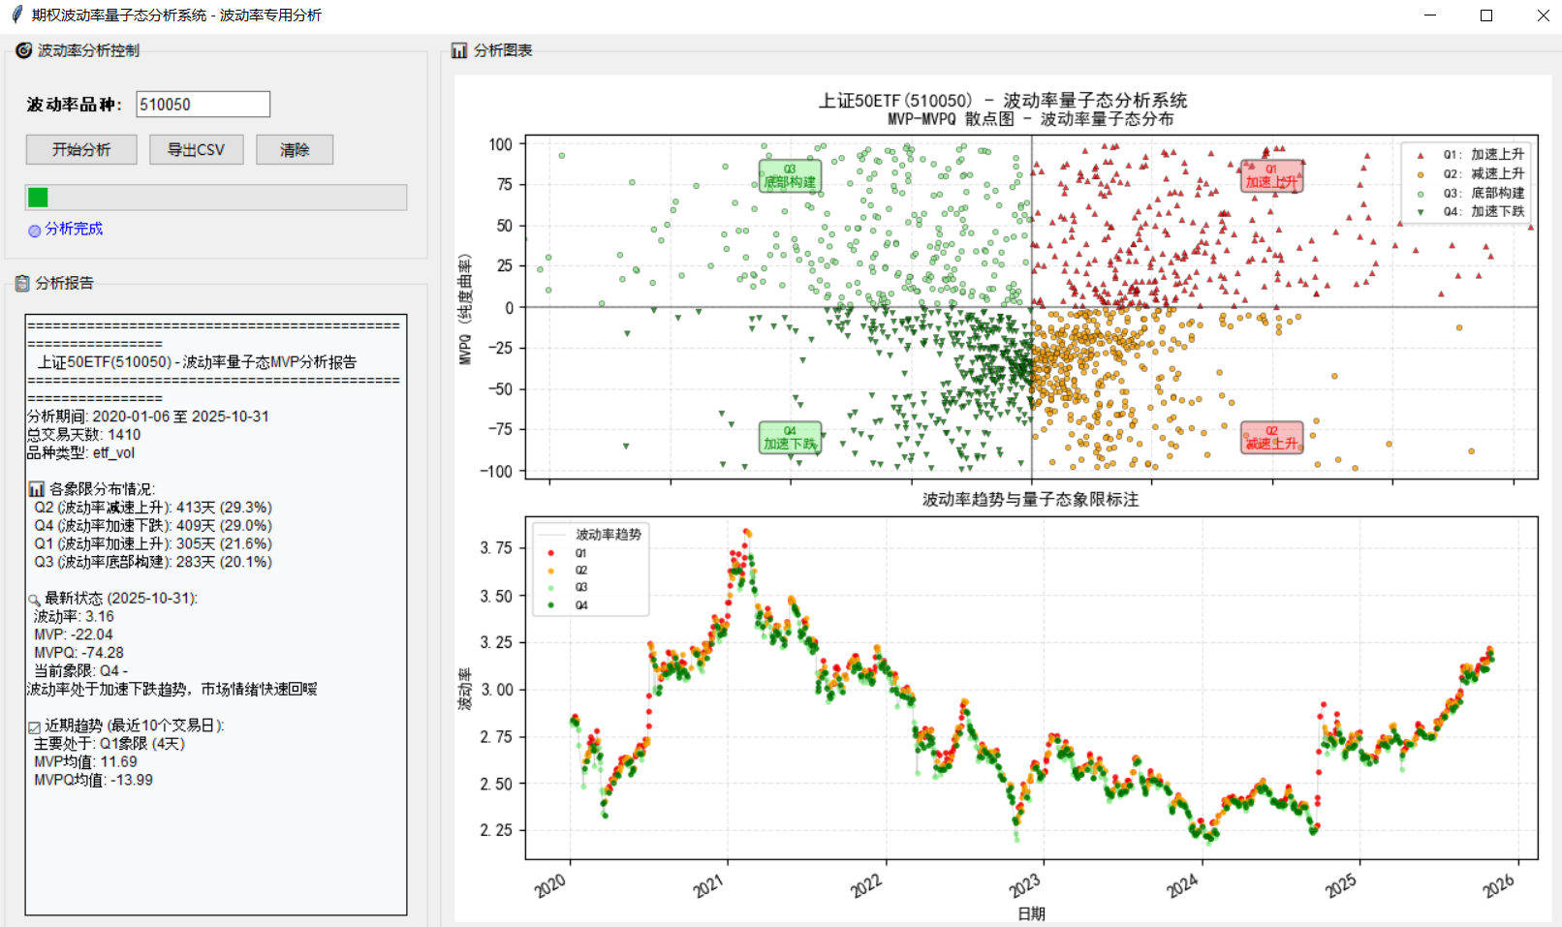Click the dark green Q4 dot in the trend chart legend

pyautogui.click(x=550, y=605)
